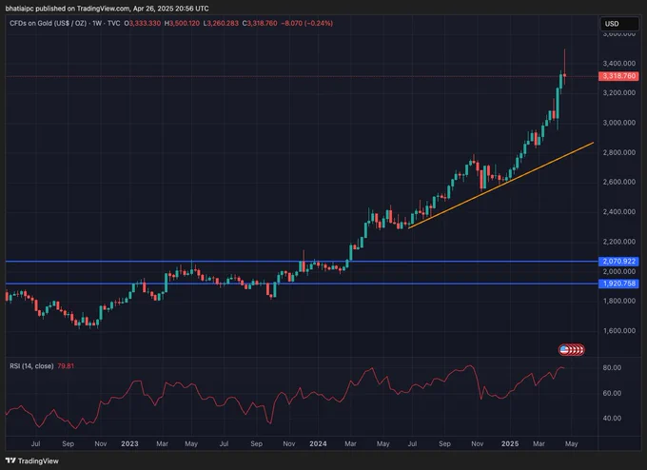The height and width of the screenshot is (470, 647).
Task: Select the blue 1,920.758 price level label
Action: coord(618,284)
